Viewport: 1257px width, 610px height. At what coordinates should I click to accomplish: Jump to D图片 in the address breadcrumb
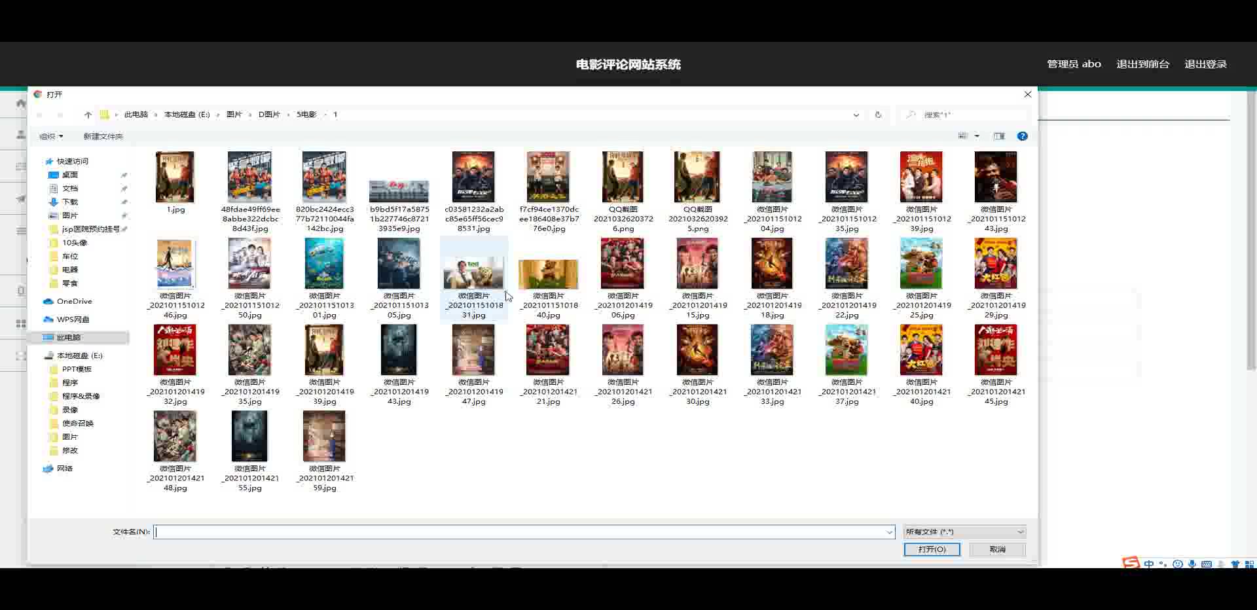[x=269, y=115]
